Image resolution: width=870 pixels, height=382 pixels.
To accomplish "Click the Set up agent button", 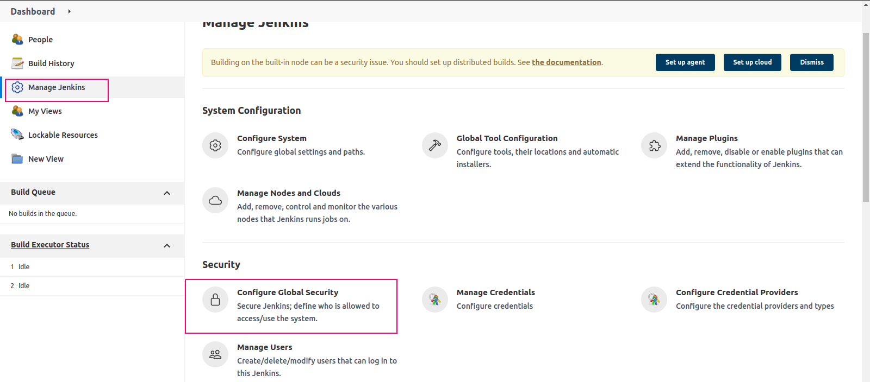I will [685, 62].
